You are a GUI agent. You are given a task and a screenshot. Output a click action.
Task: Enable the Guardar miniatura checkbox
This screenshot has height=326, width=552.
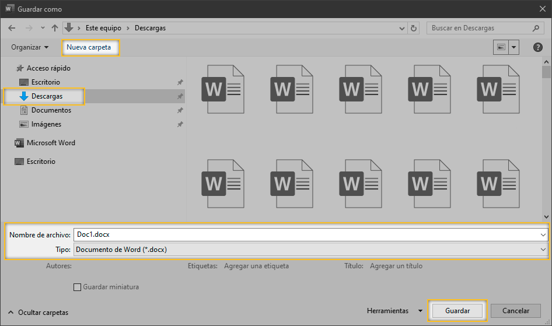(77, 287)
